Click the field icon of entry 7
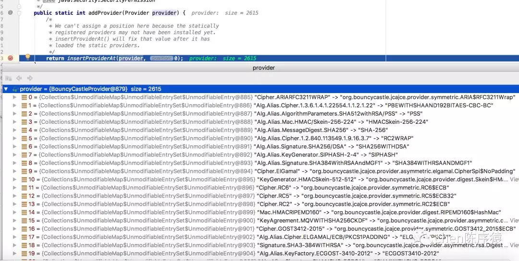 (24, 154)
